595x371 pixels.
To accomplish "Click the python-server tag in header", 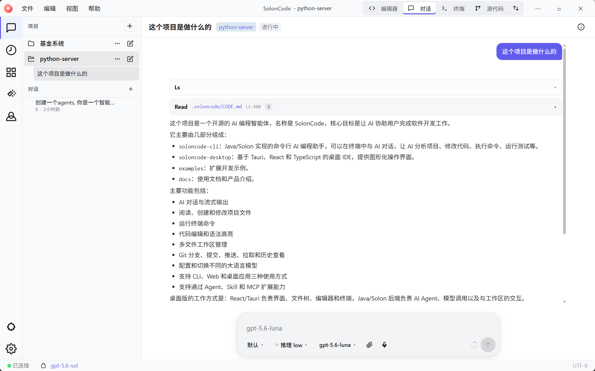I will pyautogui.click(x=236, y=27).
